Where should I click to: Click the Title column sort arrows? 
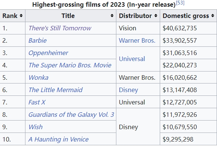[x=112, y=16]
